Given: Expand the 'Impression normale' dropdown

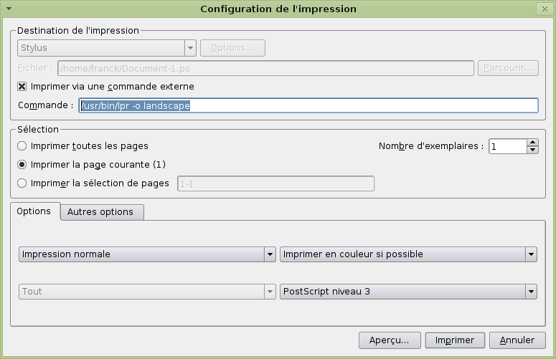Looking at the screenshot, I should click(x=270, y=254).
